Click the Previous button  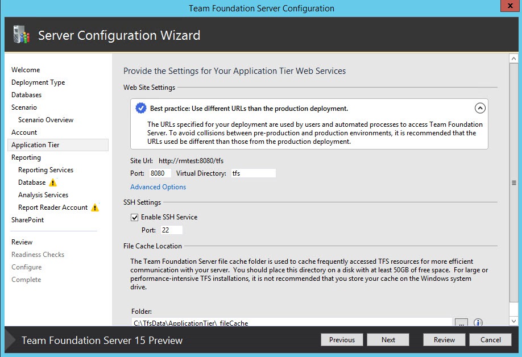342,340
